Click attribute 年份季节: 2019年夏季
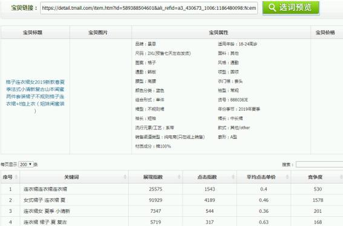This screenshot has width=343, height=226. tap(239, 109)
